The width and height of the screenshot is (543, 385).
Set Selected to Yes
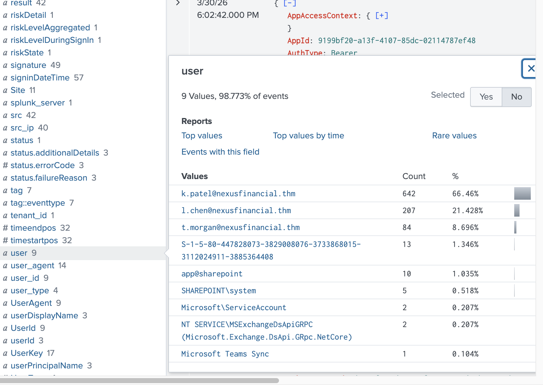coord(486,97)
